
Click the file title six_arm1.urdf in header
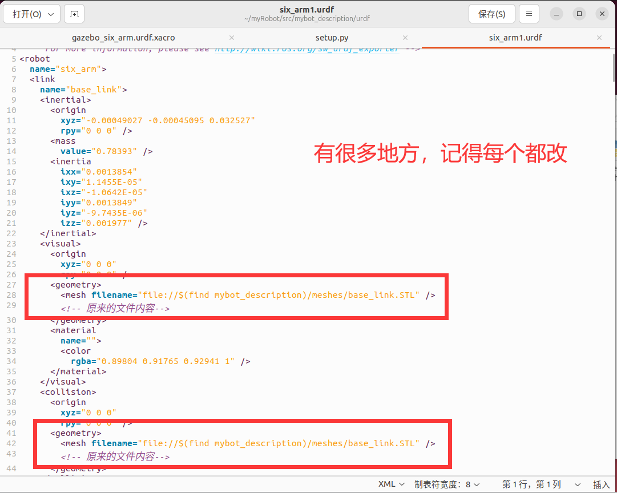click(x=307, y=10)
